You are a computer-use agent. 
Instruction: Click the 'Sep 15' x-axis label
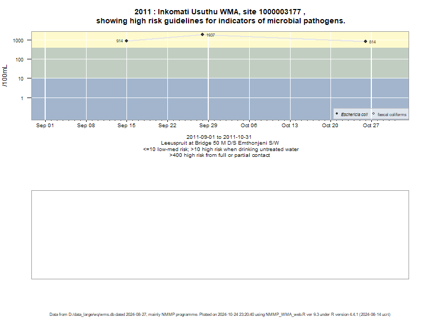pos(126,126)
